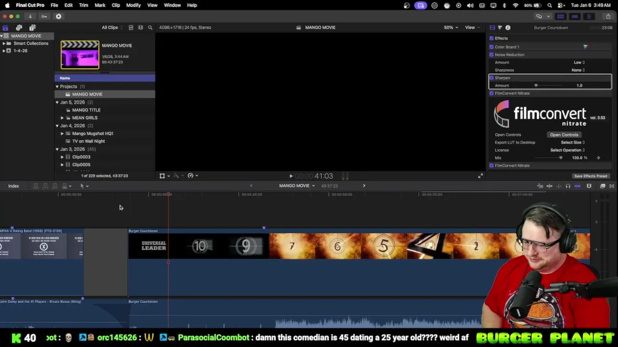618x347 pixels.
Task: Expand Smart Collections in the sidebar
Action: 3,43
